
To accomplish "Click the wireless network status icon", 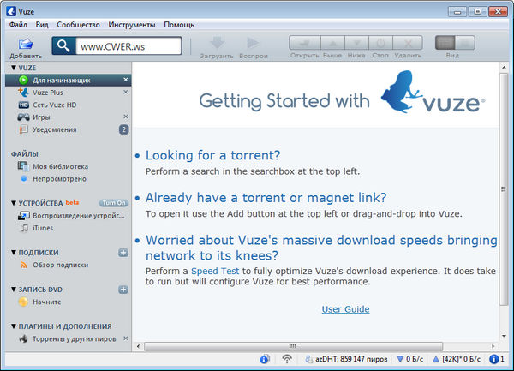I will (287, 359).
